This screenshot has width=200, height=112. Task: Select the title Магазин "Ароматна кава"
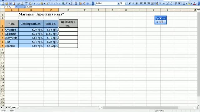pos(42,14)
